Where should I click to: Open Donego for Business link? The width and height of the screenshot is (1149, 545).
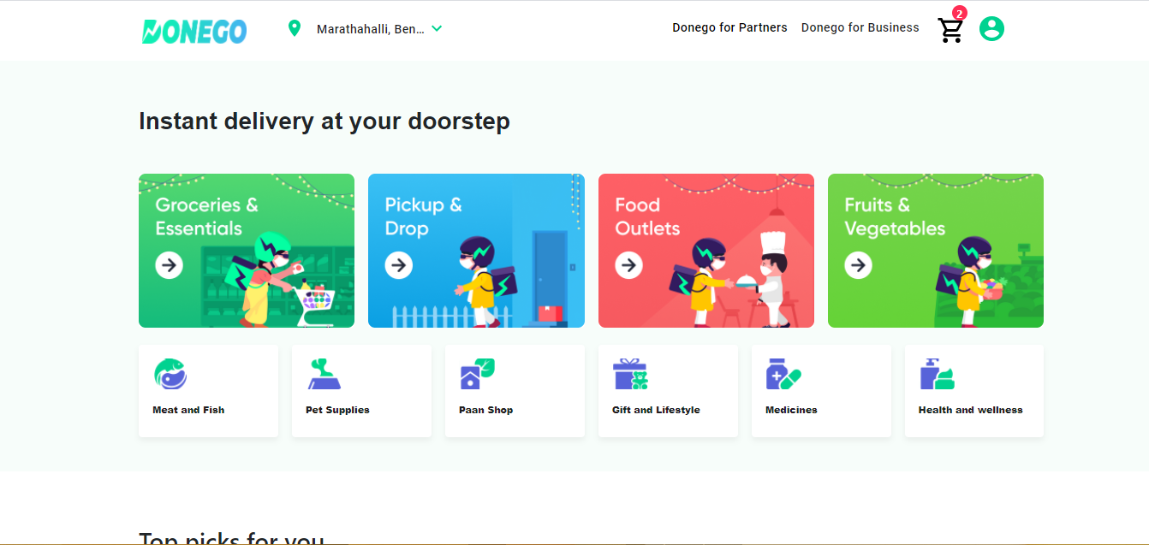click(860, 27)
